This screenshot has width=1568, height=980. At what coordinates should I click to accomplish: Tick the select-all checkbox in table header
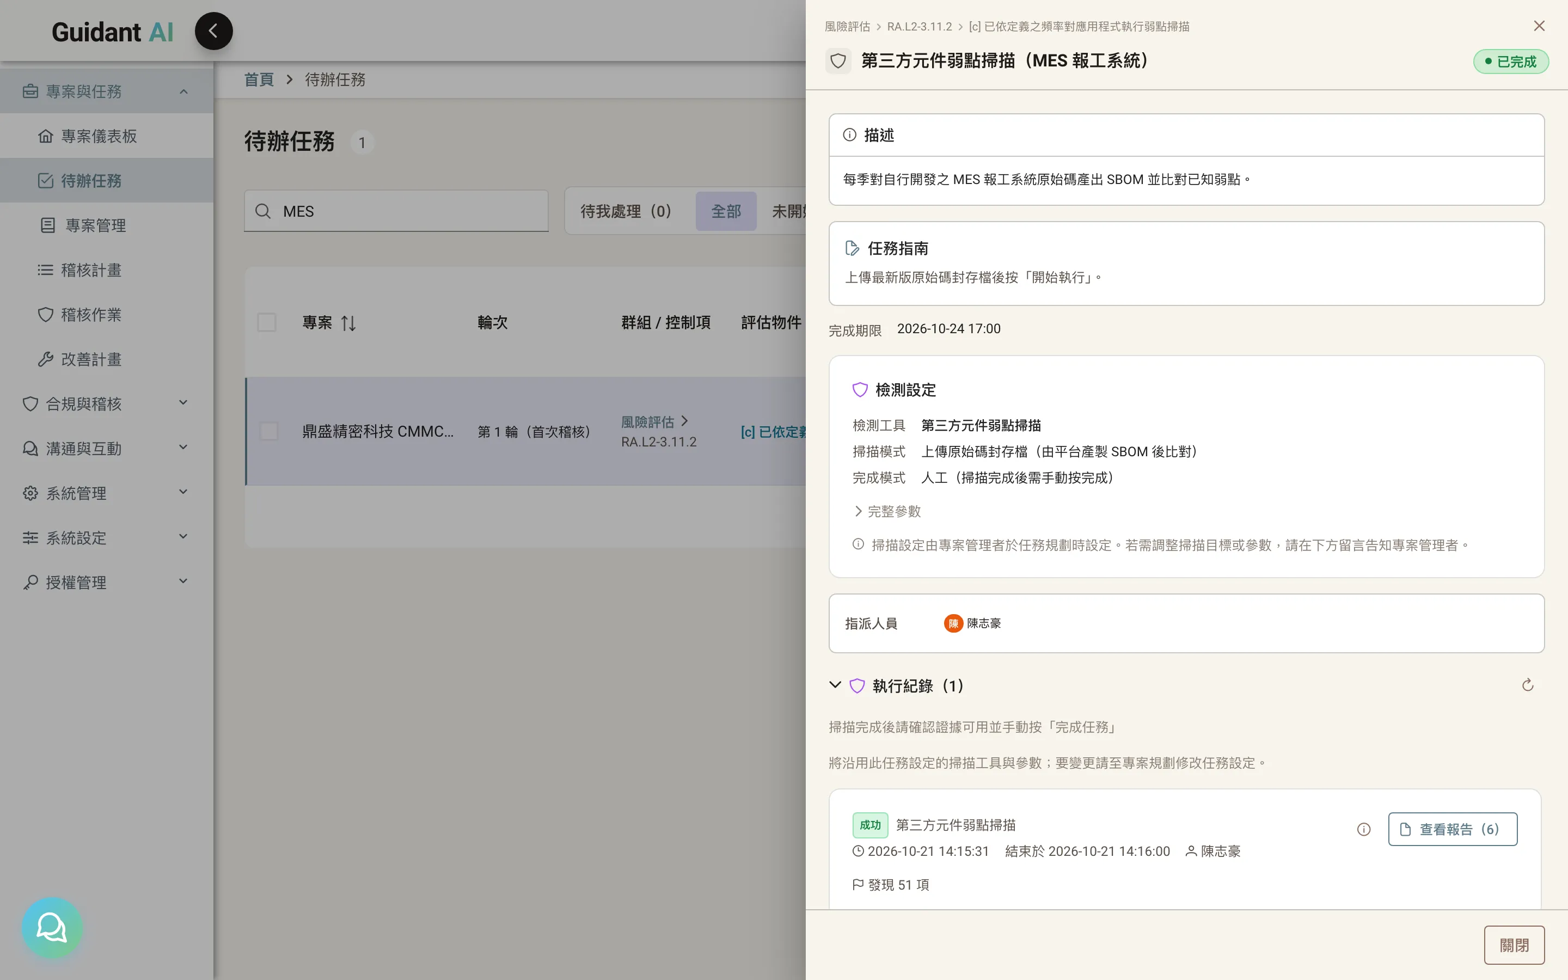(266, 322)
